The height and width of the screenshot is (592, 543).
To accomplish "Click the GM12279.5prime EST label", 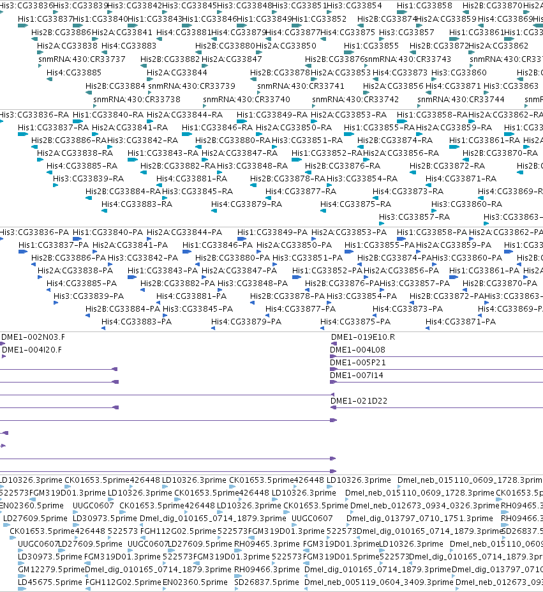I will (x=51, y=570).
